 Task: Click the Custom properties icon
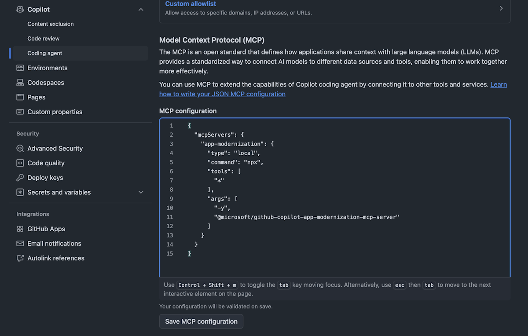click(20, 112)
